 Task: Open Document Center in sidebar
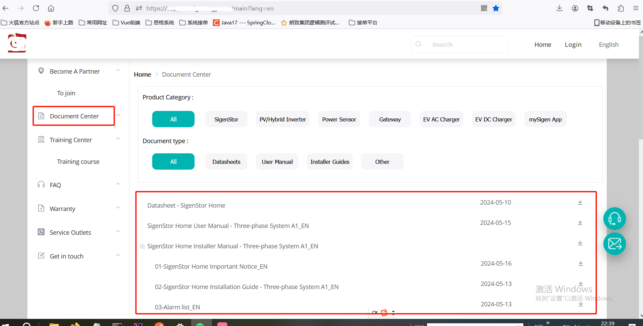coord(74,116)
